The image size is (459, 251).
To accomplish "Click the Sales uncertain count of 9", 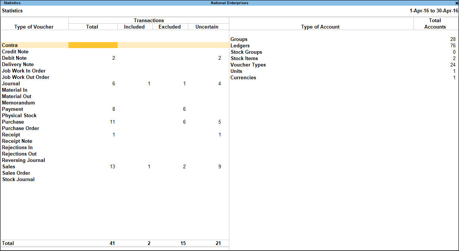I will [220, 166].
